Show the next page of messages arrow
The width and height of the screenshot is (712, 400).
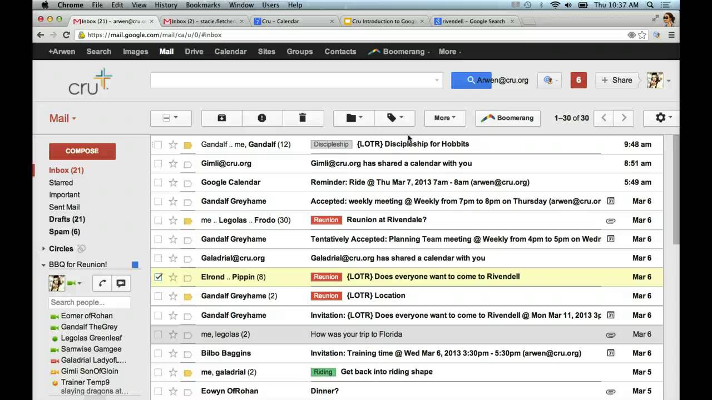624,118
